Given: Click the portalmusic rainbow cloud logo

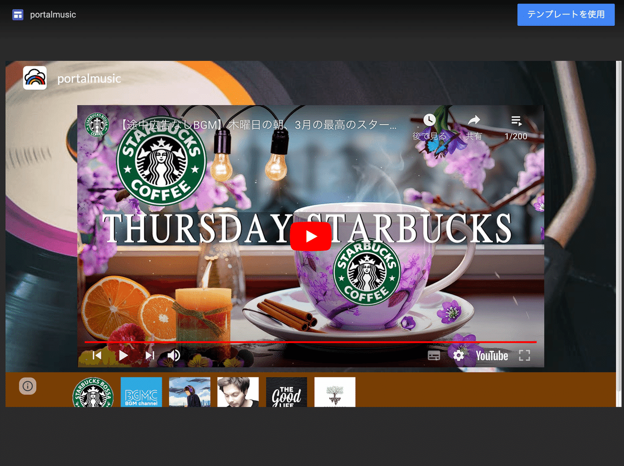Looking at the screenshot, I should click(35, 78).
